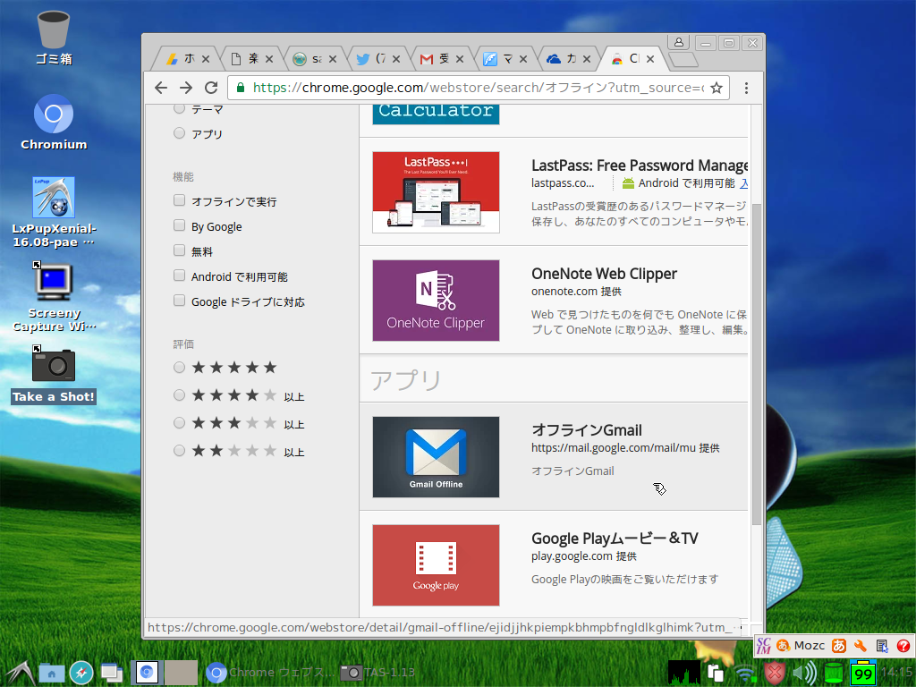Open the Google Play movies thumbnail
The height and width of the screenshot is (687, 916).
[x=436, y=565]
